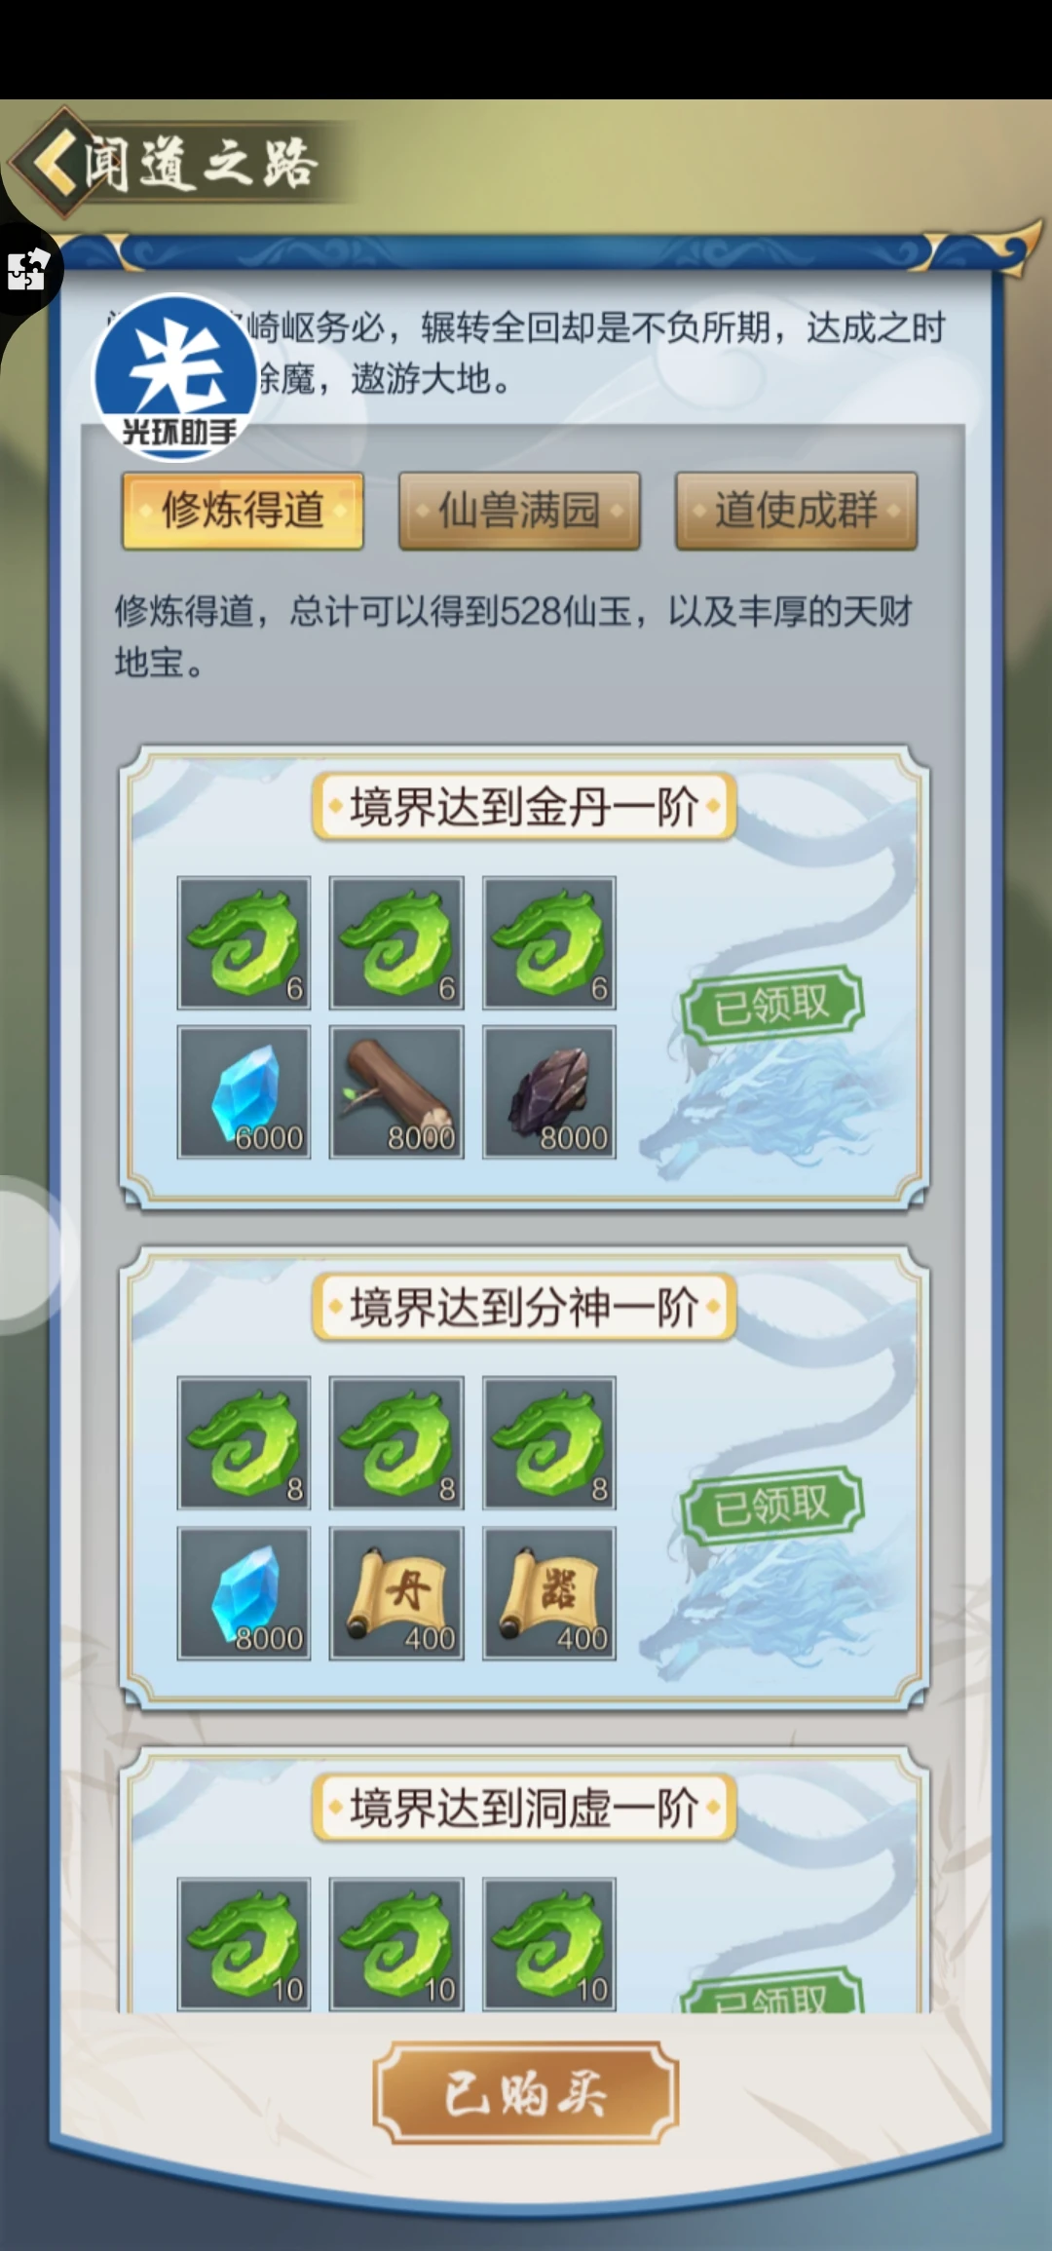Tap the 境界达到洞虚一阶 title banner
This screenshot has width=1052, height=2251.
(524, 1808)
